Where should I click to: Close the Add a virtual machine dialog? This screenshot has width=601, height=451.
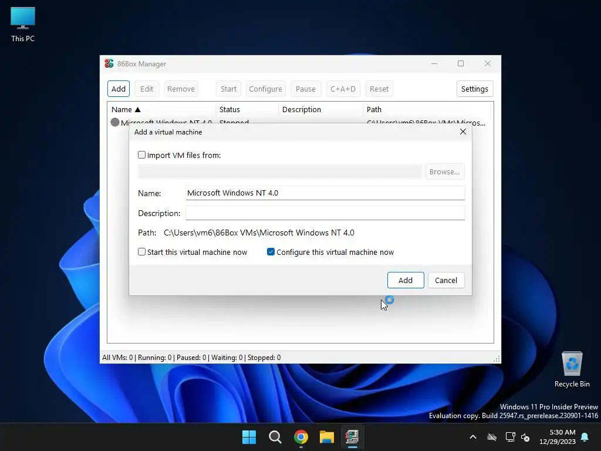point(463,132)
